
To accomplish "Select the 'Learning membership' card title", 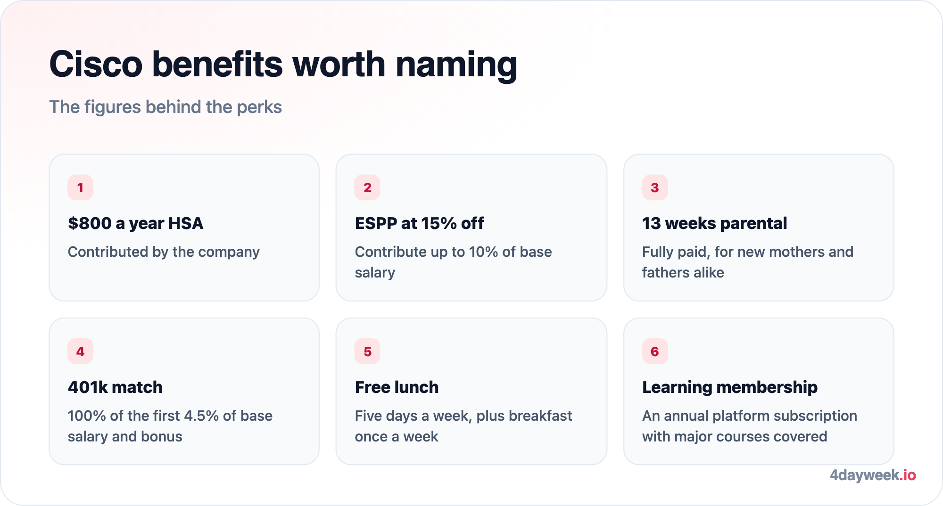I will coord(729,387).
